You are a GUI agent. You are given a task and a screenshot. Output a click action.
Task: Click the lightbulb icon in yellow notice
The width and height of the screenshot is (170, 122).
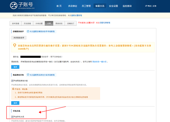click(x=15, y=45)
